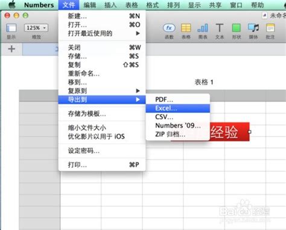
Task: Choose 优化影片以用于 iOS menu item
Action: pyautogui.click(x=102, y=136)
